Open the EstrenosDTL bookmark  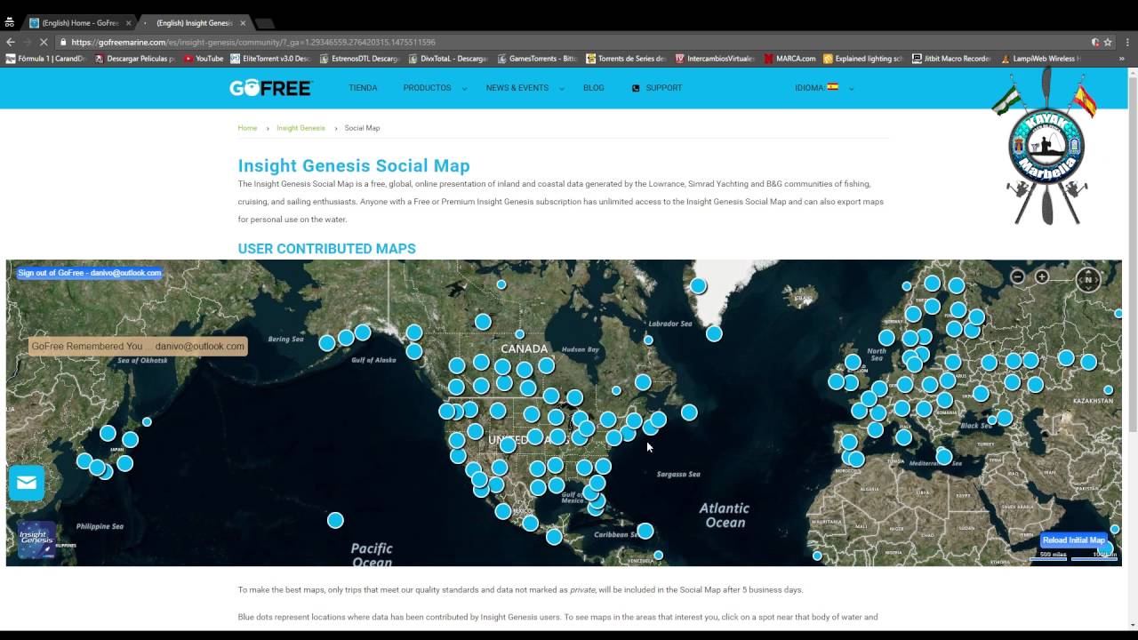(x=359, y=59)
